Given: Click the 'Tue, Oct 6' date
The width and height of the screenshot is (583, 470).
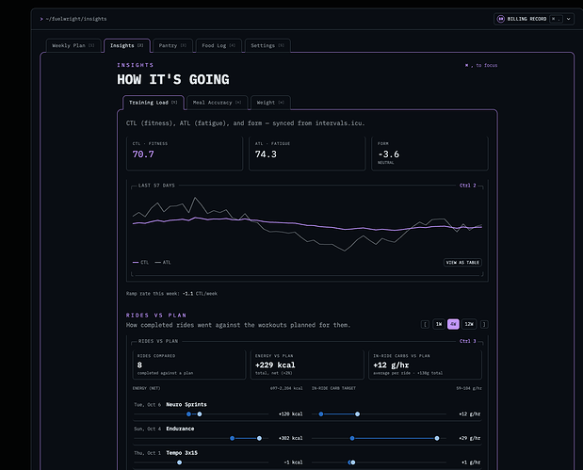Looking at the screenshot, I should pos(148,405).
